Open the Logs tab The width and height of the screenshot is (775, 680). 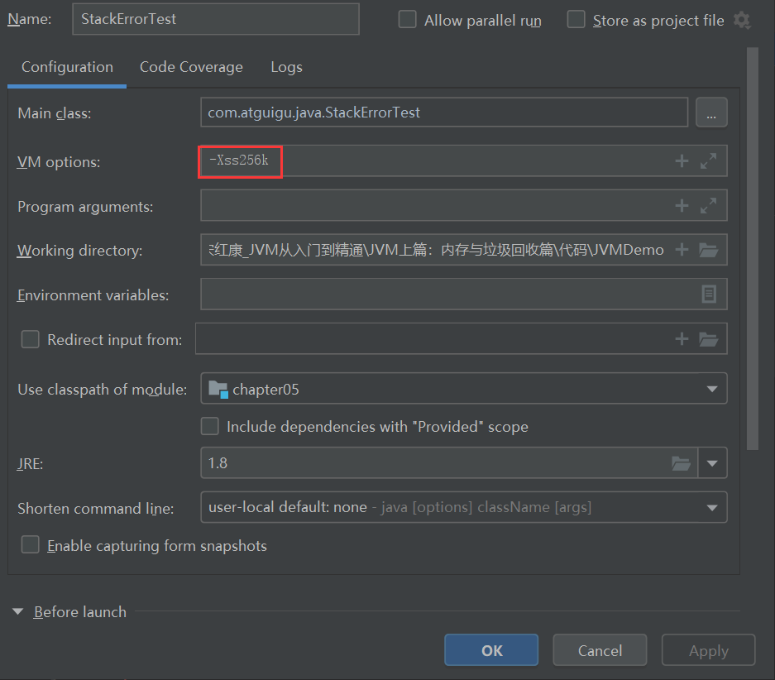(286, 67)
